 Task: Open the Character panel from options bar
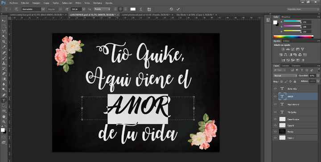[149, 9]
